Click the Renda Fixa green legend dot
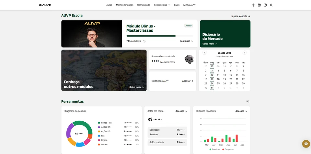 (99, 123)
